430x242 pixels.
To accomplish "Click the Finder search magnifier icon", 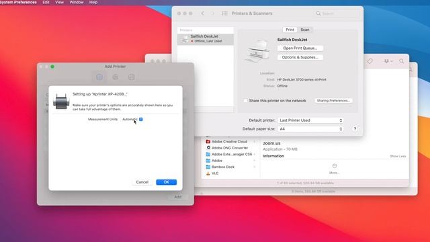I will point(402,61).
